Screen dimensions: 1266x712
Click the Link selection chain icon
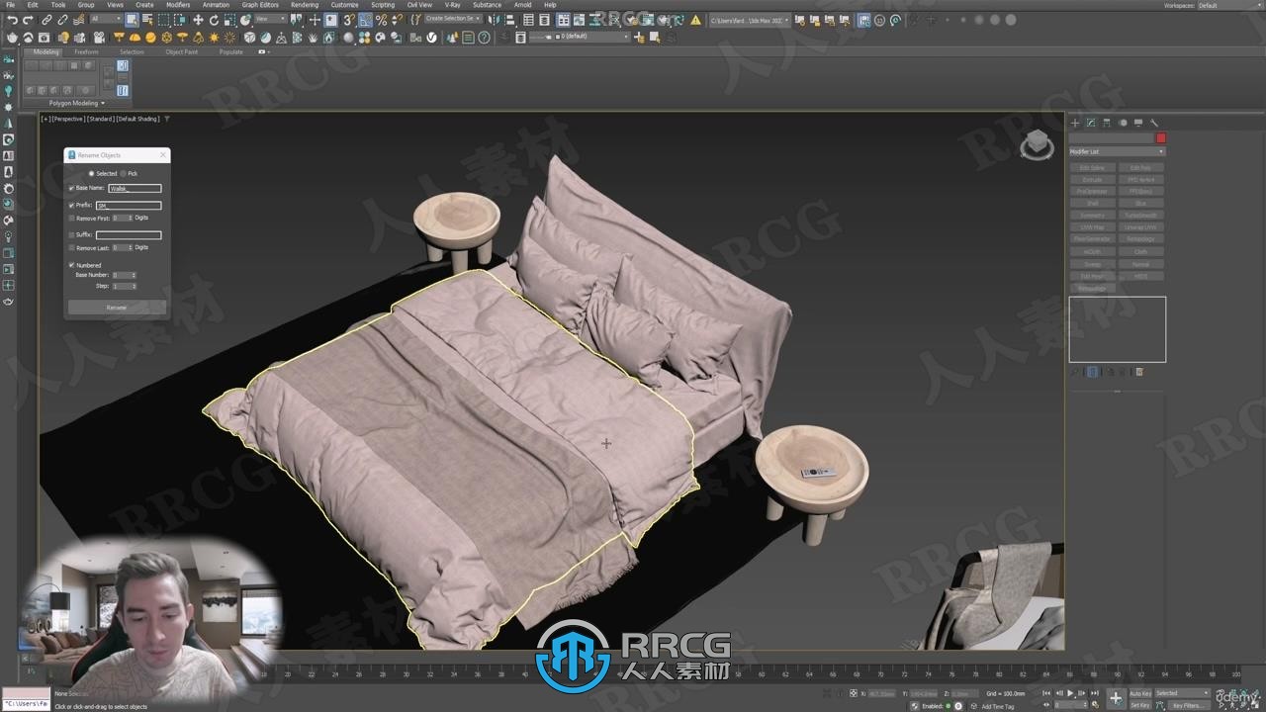(x=46, y=20)
